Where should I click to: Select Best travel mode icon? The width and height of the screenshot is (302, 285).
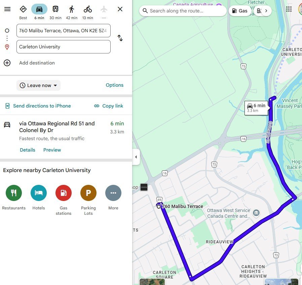[x=23, y=9]
